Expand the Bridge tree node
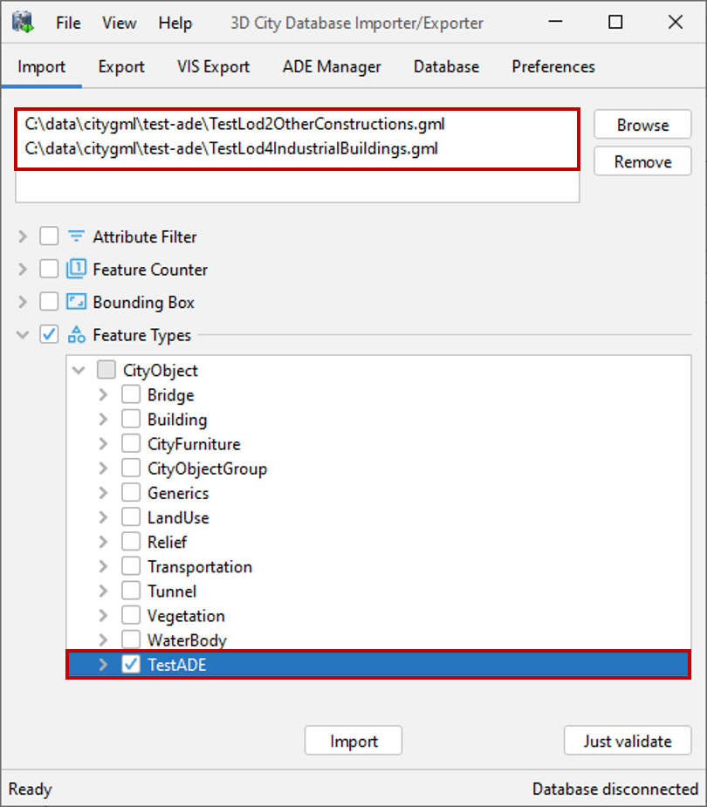 pyautogui.click(x=103, y=394)
